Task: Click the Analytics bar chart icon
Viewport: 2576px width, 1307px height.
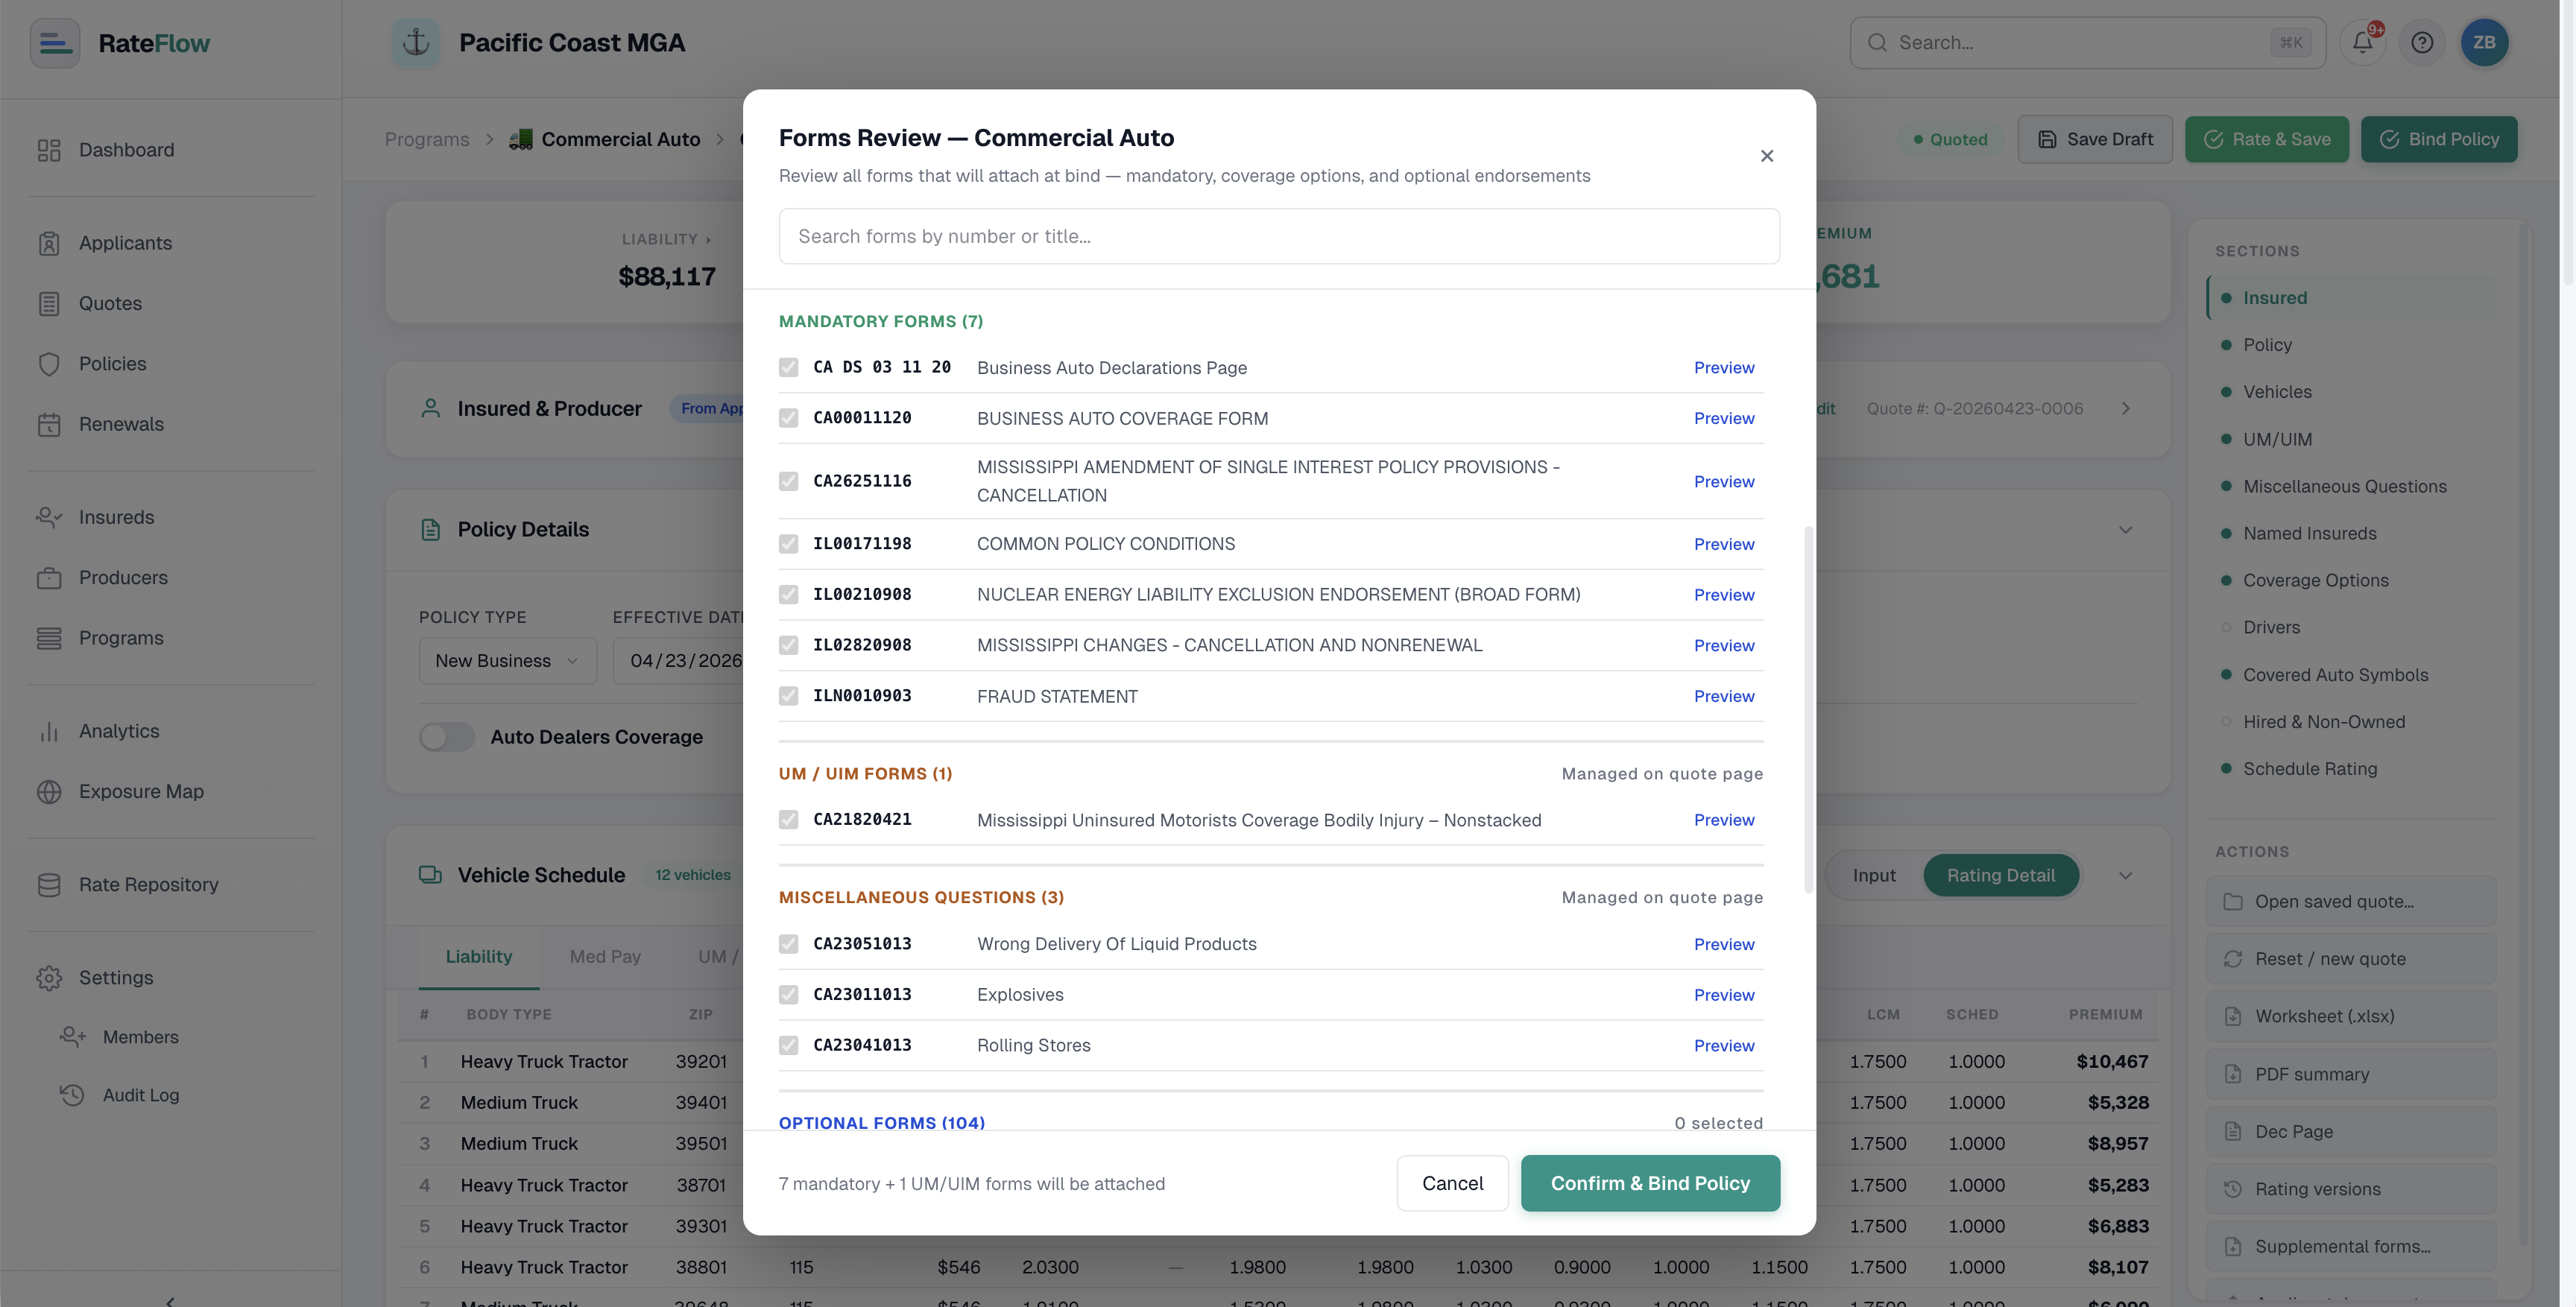Action: tap(49, 731)
